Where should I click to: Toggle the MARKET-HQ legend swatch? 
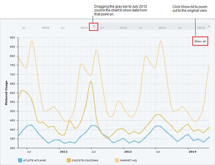click(117, 160)
